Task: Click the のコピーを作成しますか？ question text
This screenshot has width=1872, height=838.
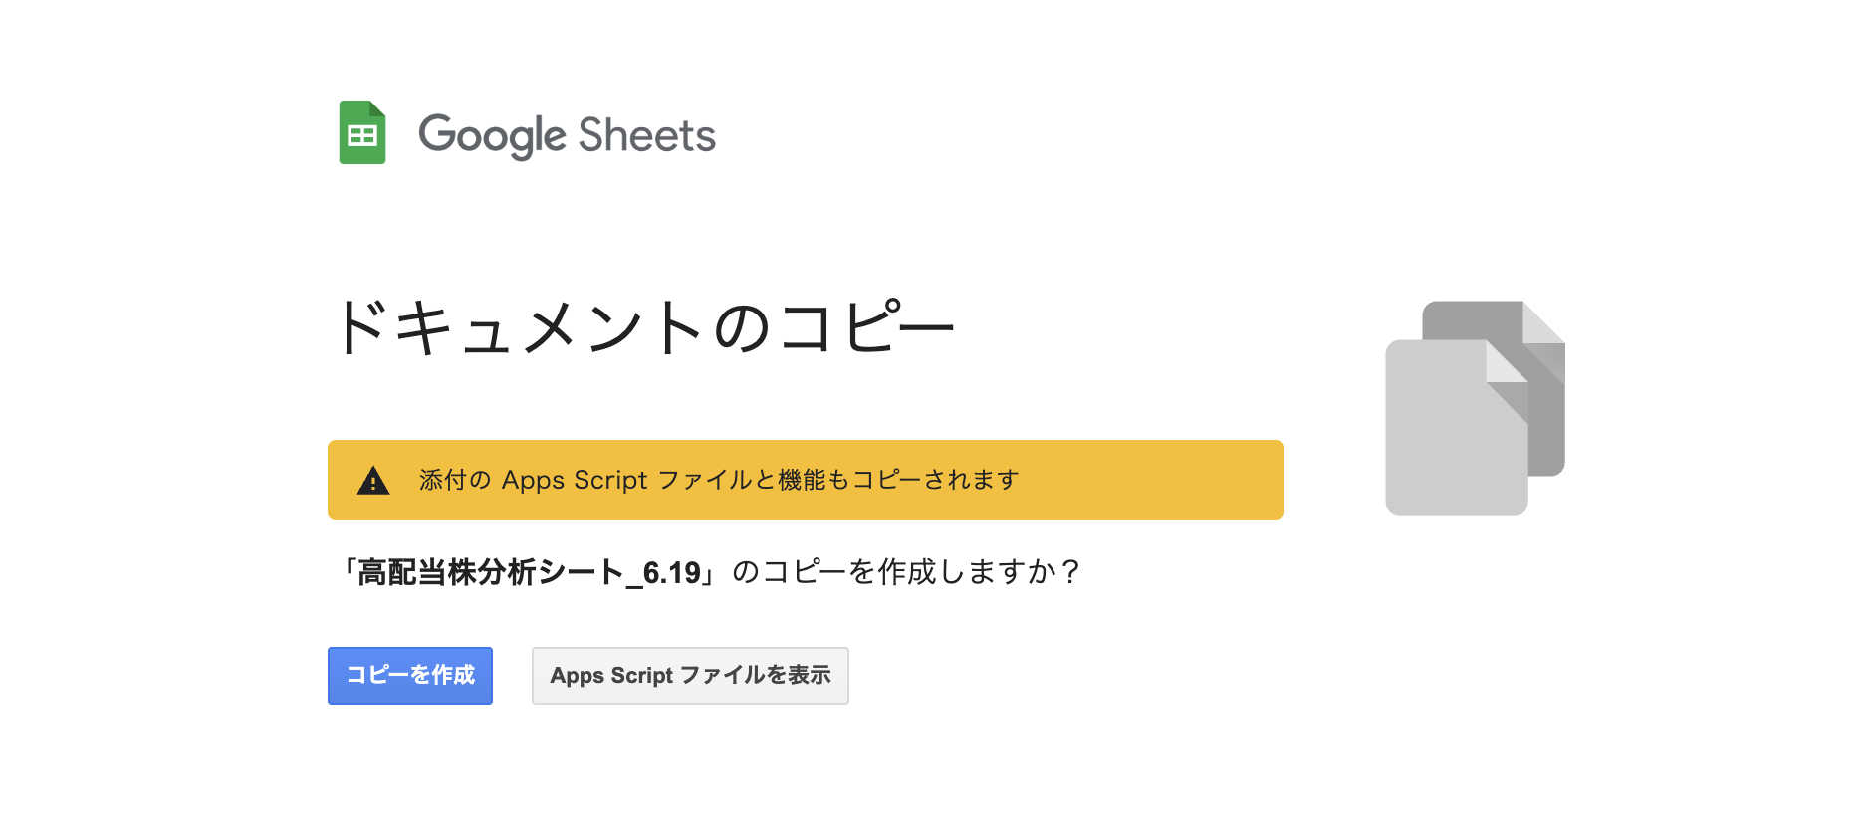Action: pos(906,572)
